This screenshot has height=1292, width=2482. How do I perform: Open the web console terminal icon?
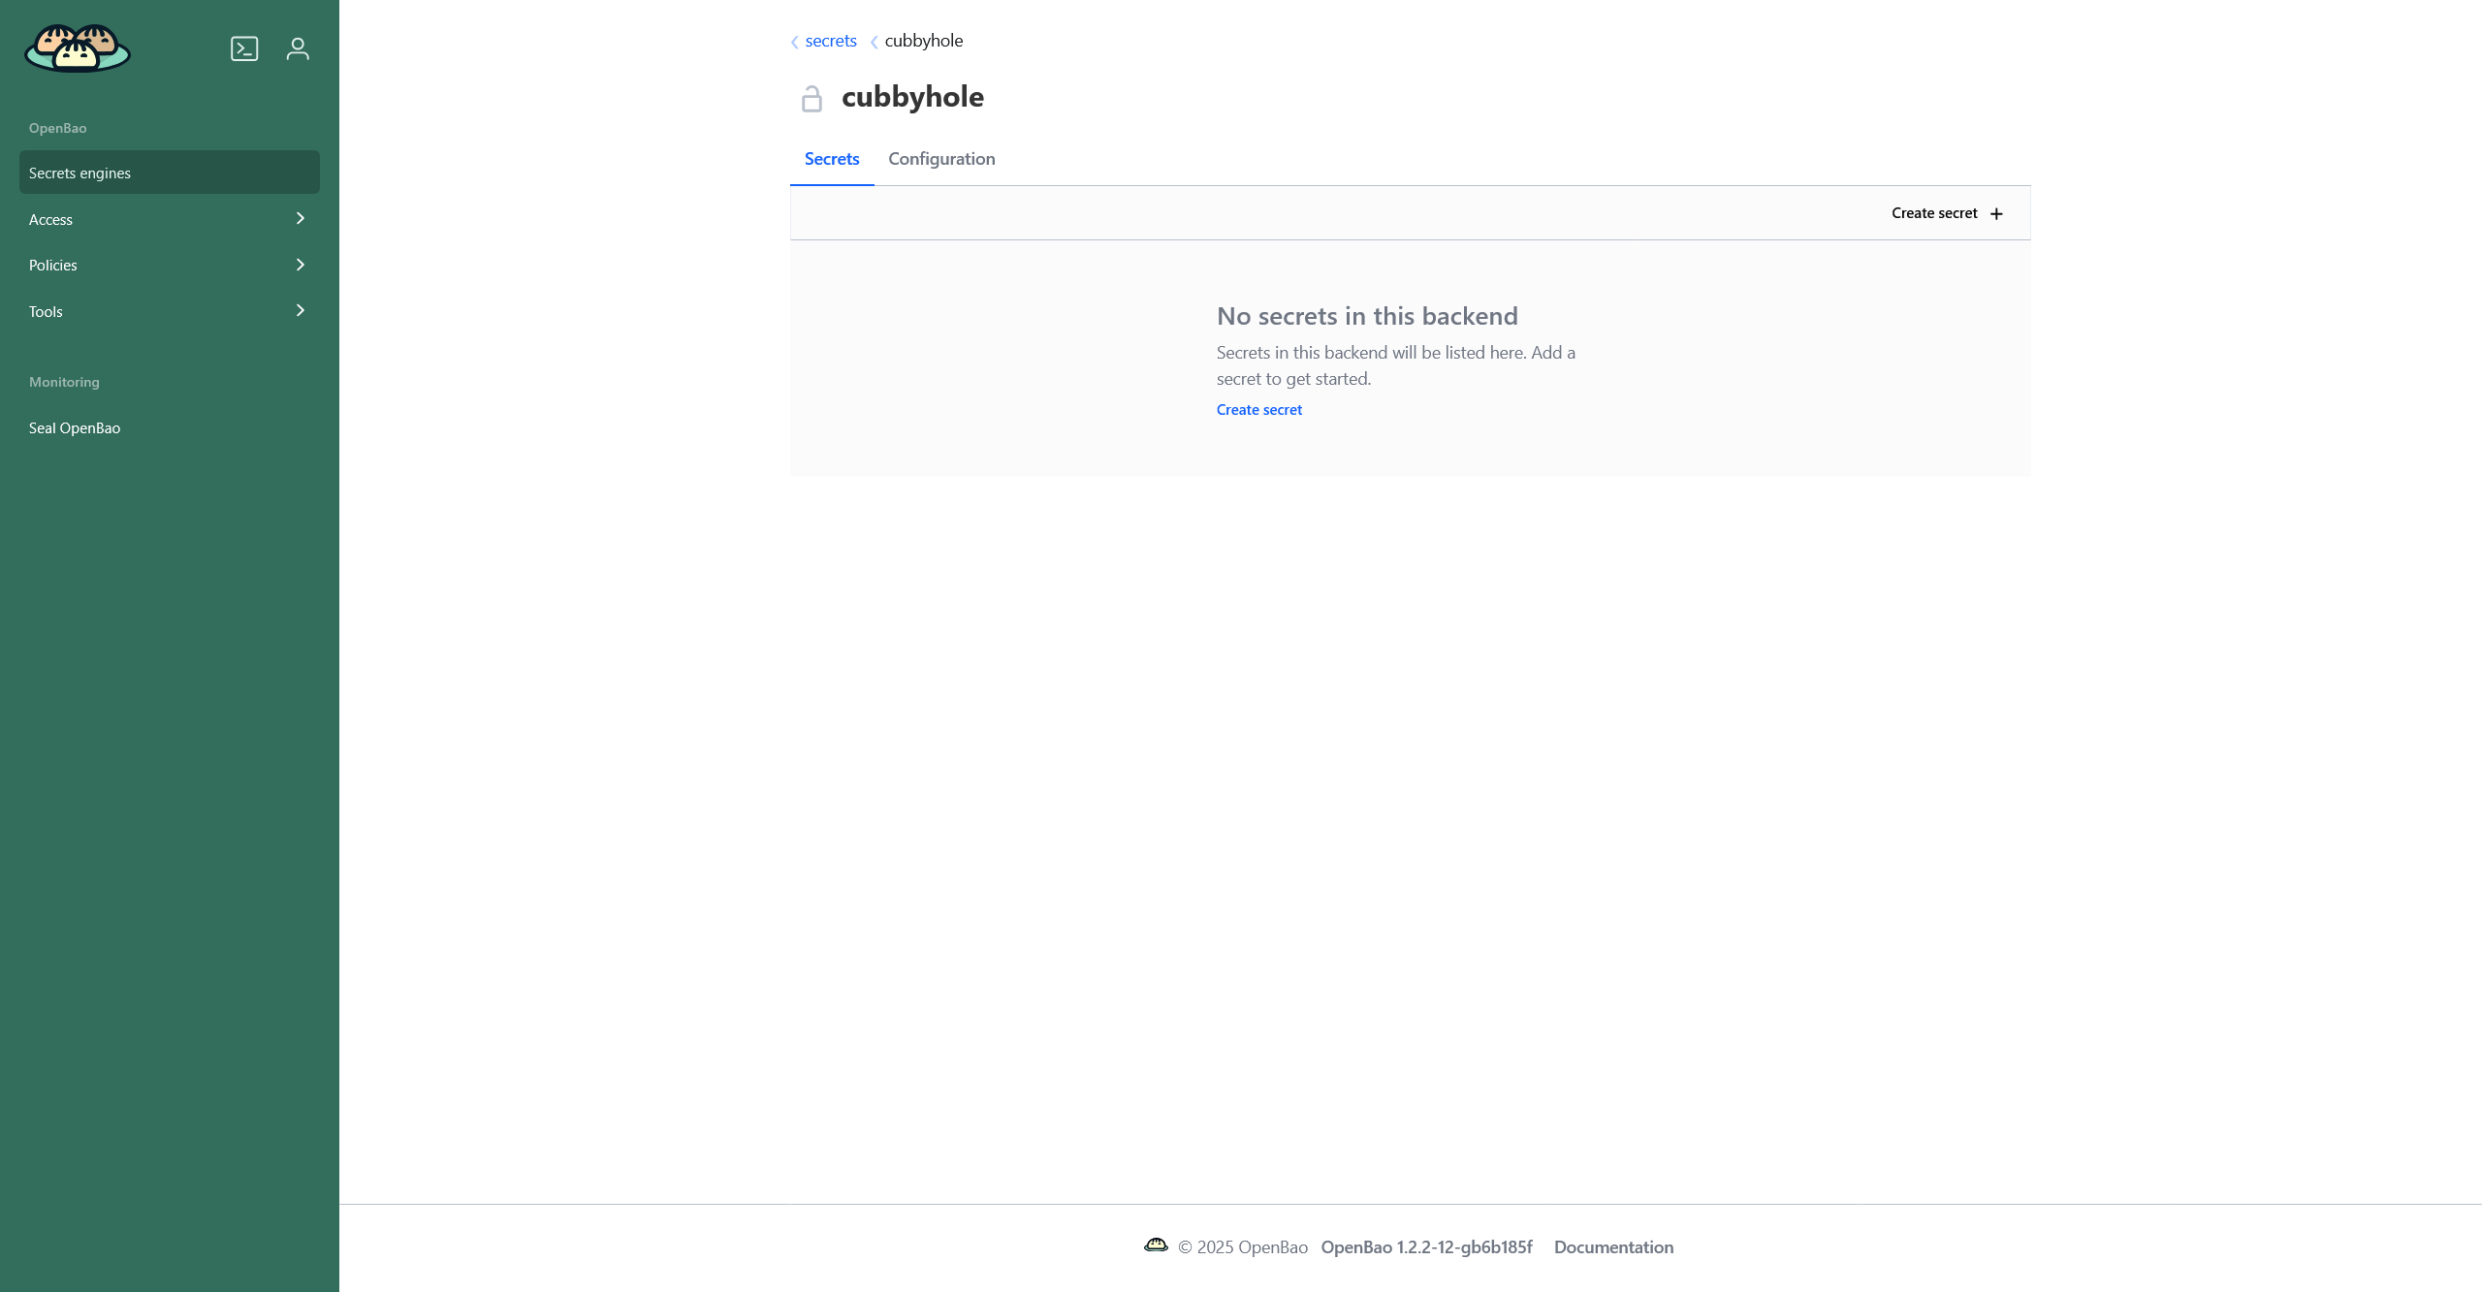[x=244, y=48]
